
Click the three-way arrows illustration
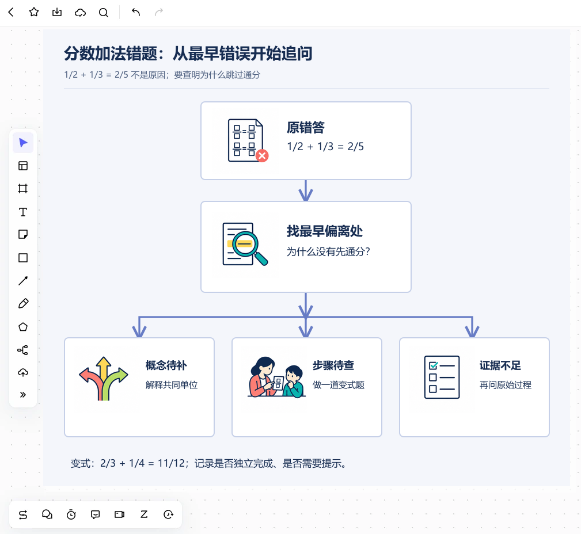[x=104, y=379]
